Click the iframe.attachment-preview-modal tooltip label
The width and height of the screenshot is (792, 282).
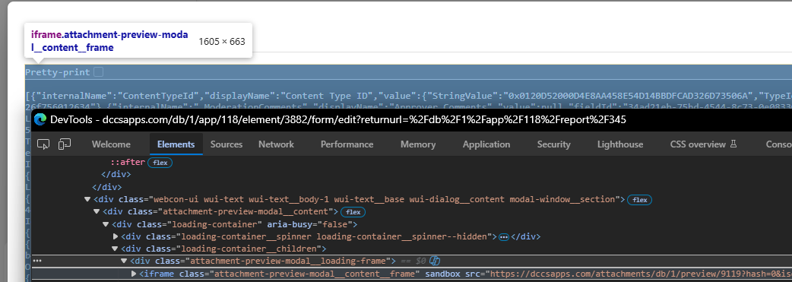tap(109, 42)
